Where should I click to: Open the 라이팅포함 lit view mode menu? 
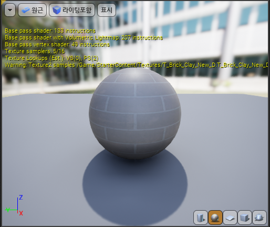[72, 10]
